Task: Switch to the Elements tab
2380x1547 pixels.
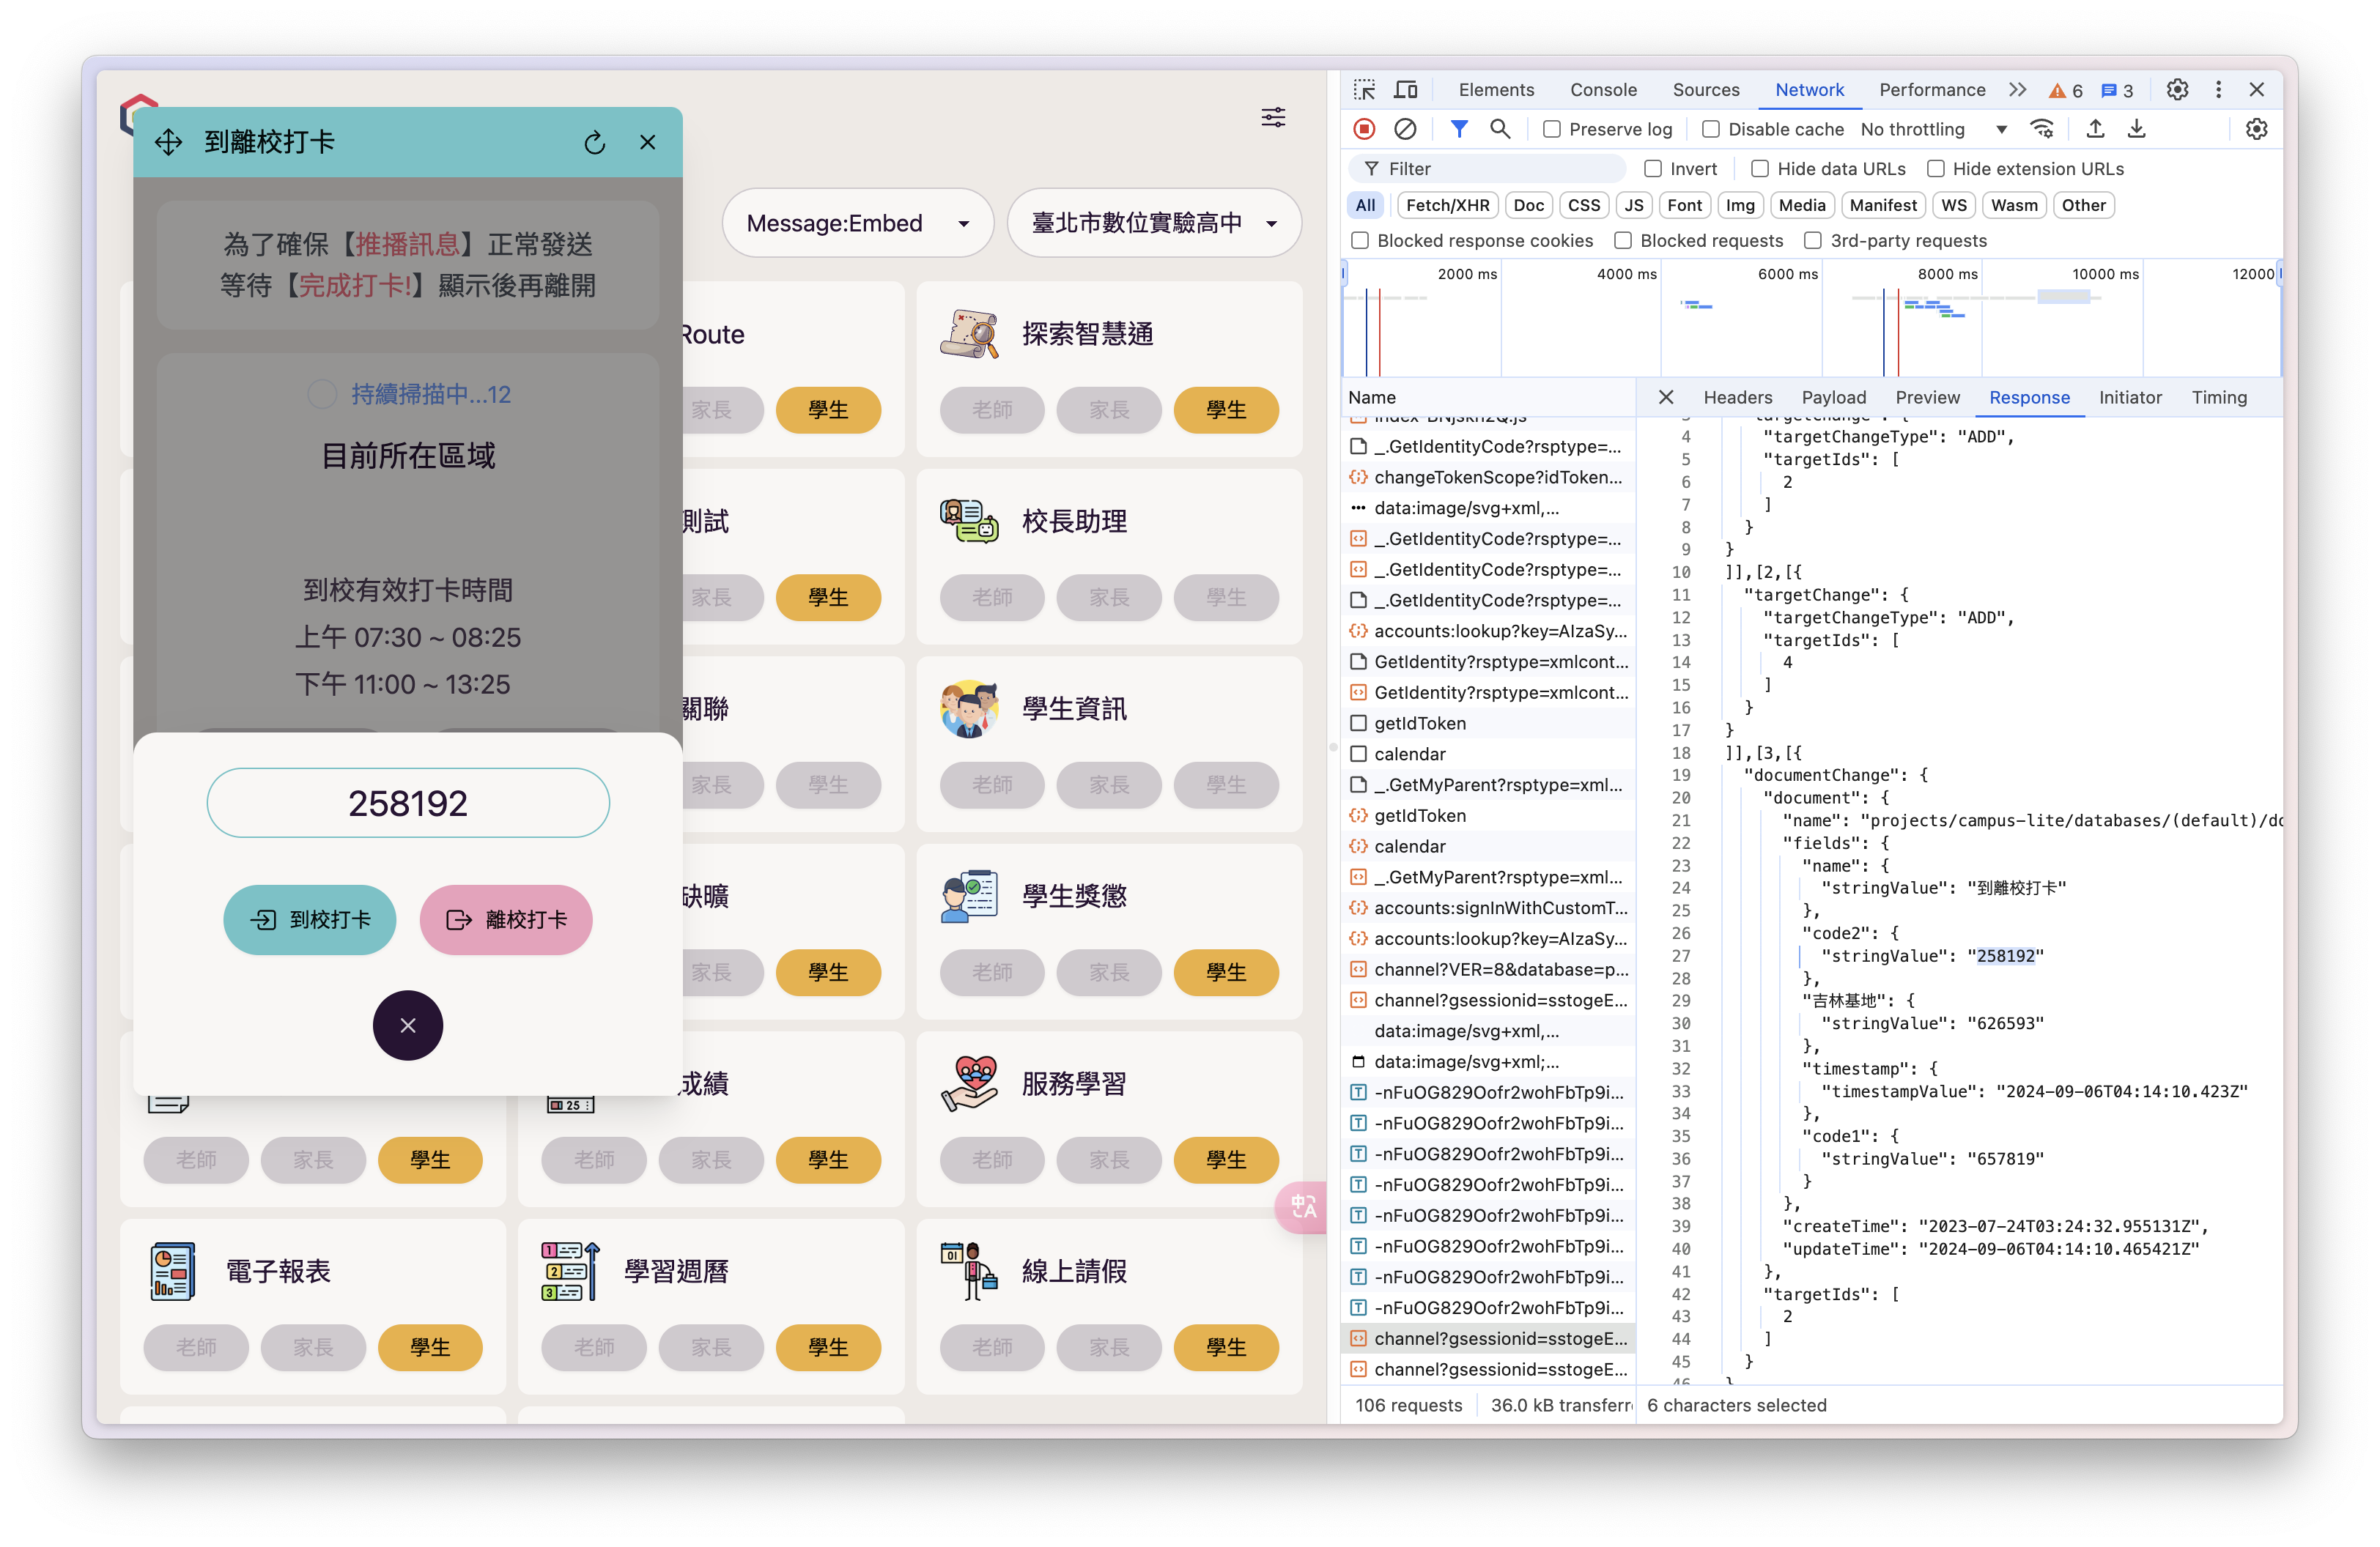Action: (x=1496, y=90)
